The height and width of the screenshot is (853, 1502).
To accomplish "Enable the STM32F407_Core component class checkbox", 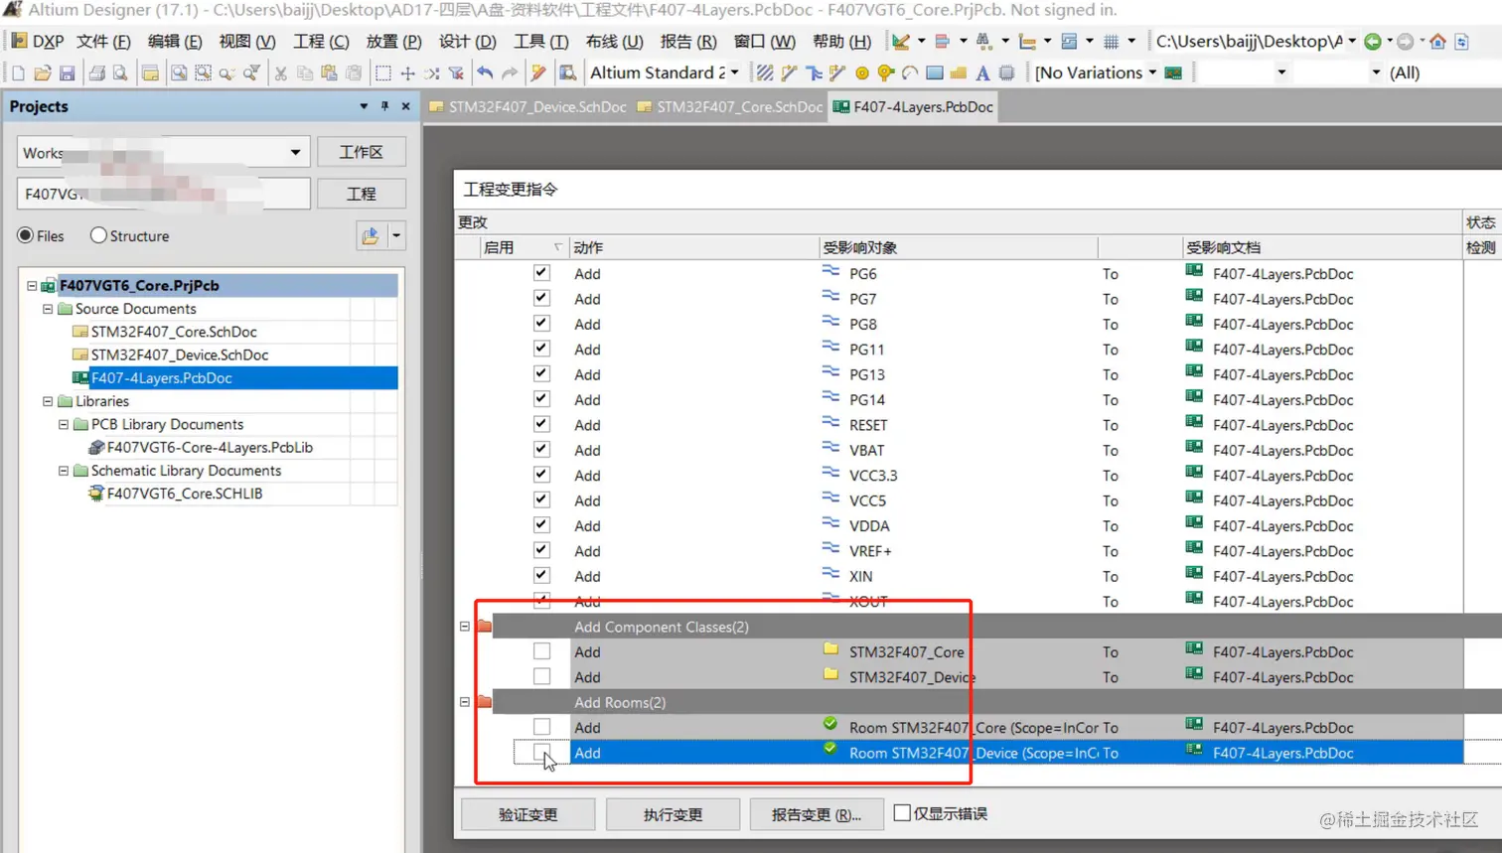I will click(541, 651).
